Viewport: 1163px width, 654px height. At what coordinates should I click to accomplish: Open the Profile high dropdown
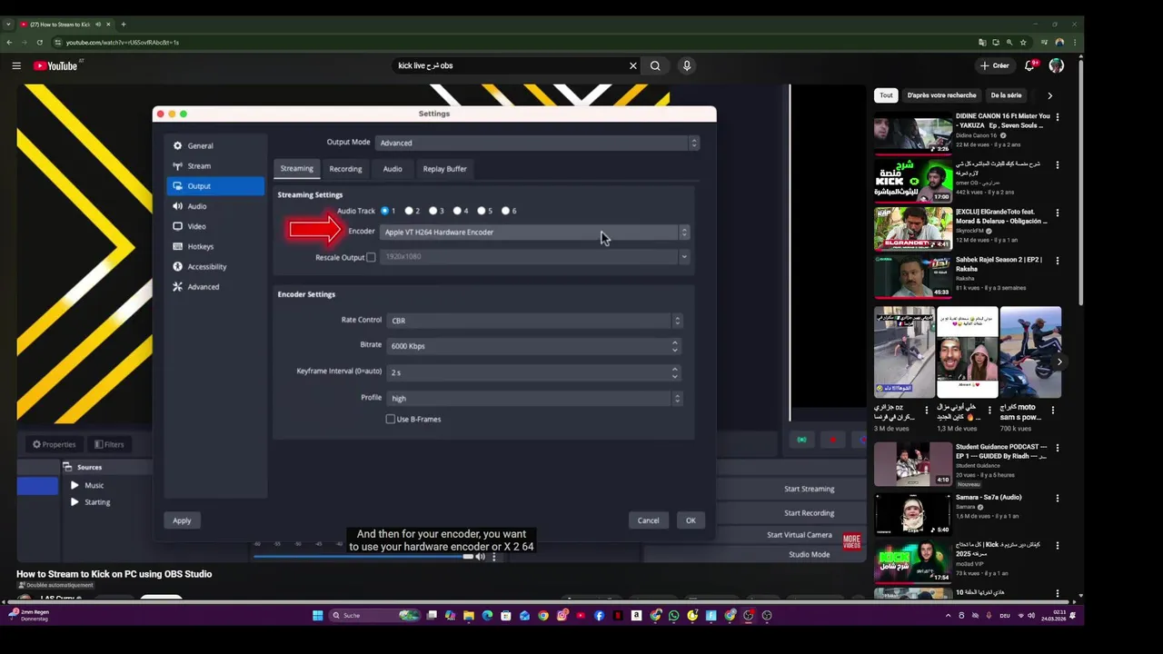point(534,398)
